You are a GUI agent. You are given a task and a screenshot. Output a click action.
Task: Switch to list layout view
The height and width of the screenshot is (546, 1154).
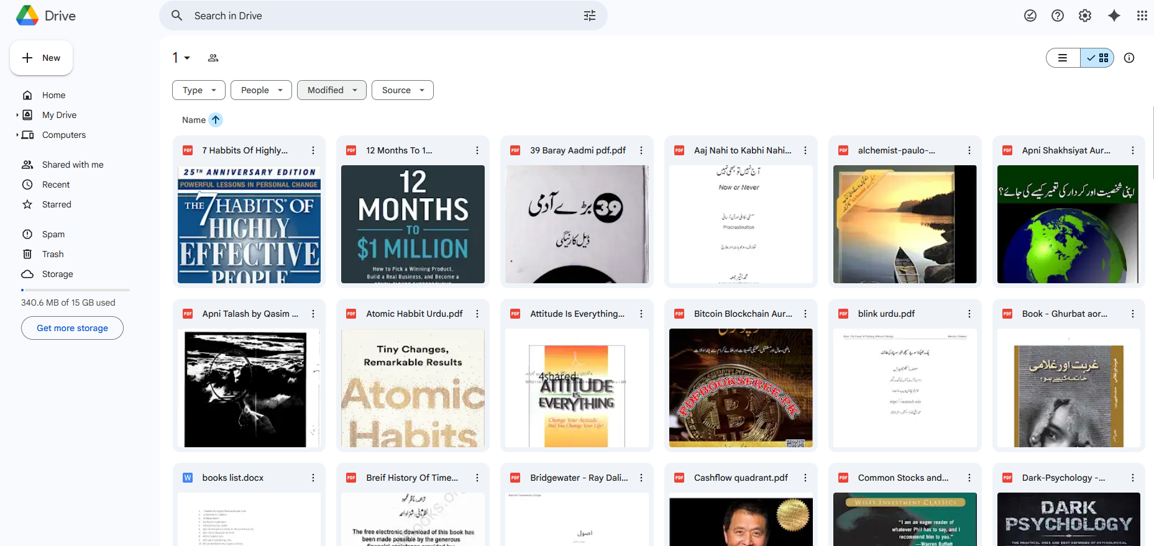pos(1063,58)
